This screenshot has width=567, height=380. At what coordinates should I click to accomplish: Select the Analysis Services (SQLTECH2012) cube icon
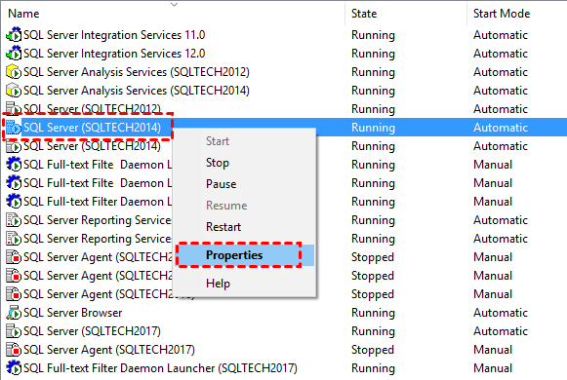[14, 72]
